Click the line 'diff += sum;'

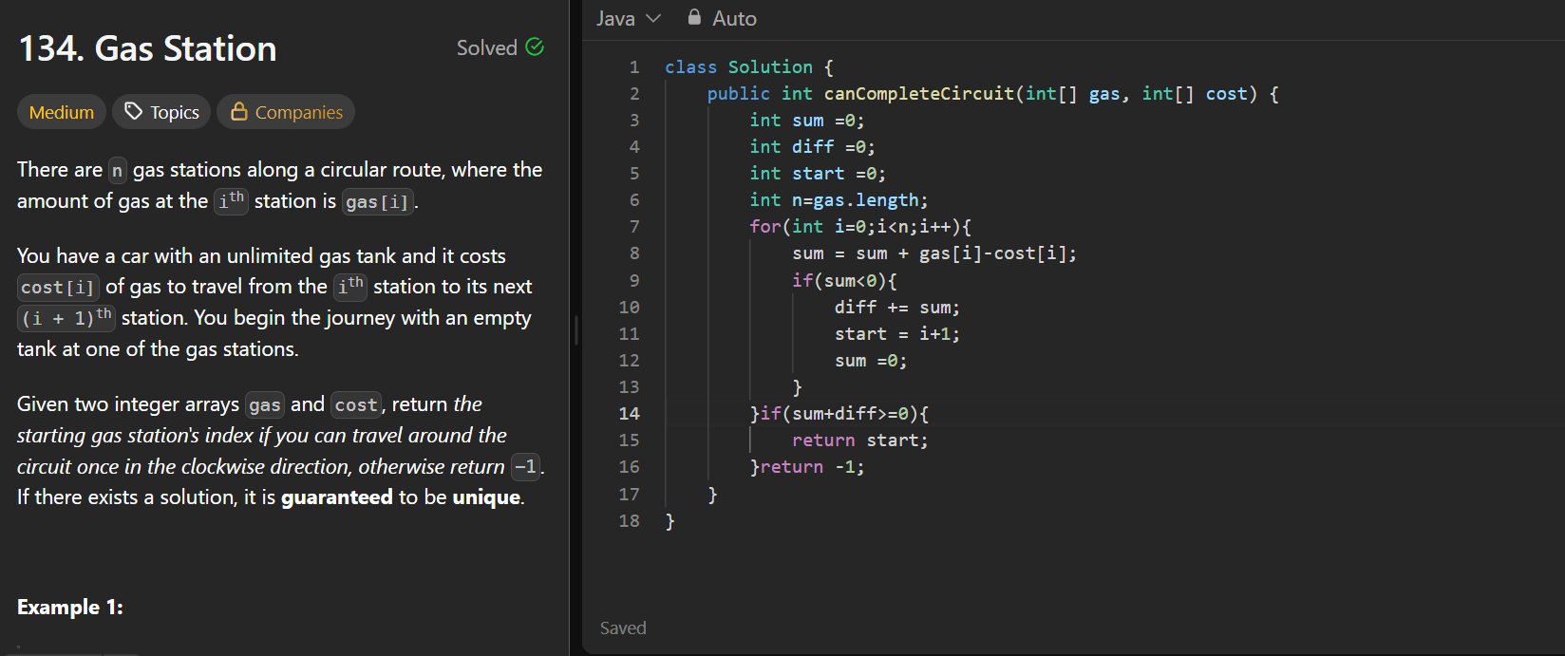tap(897, 307)
